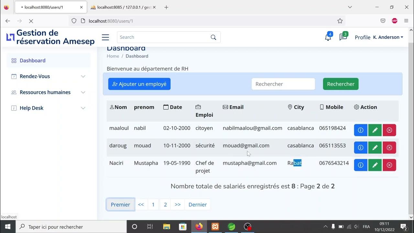Click green Rechercher button
Viewport: 414px width, 233px height.
pyautogui.click(x=341, y=84)
